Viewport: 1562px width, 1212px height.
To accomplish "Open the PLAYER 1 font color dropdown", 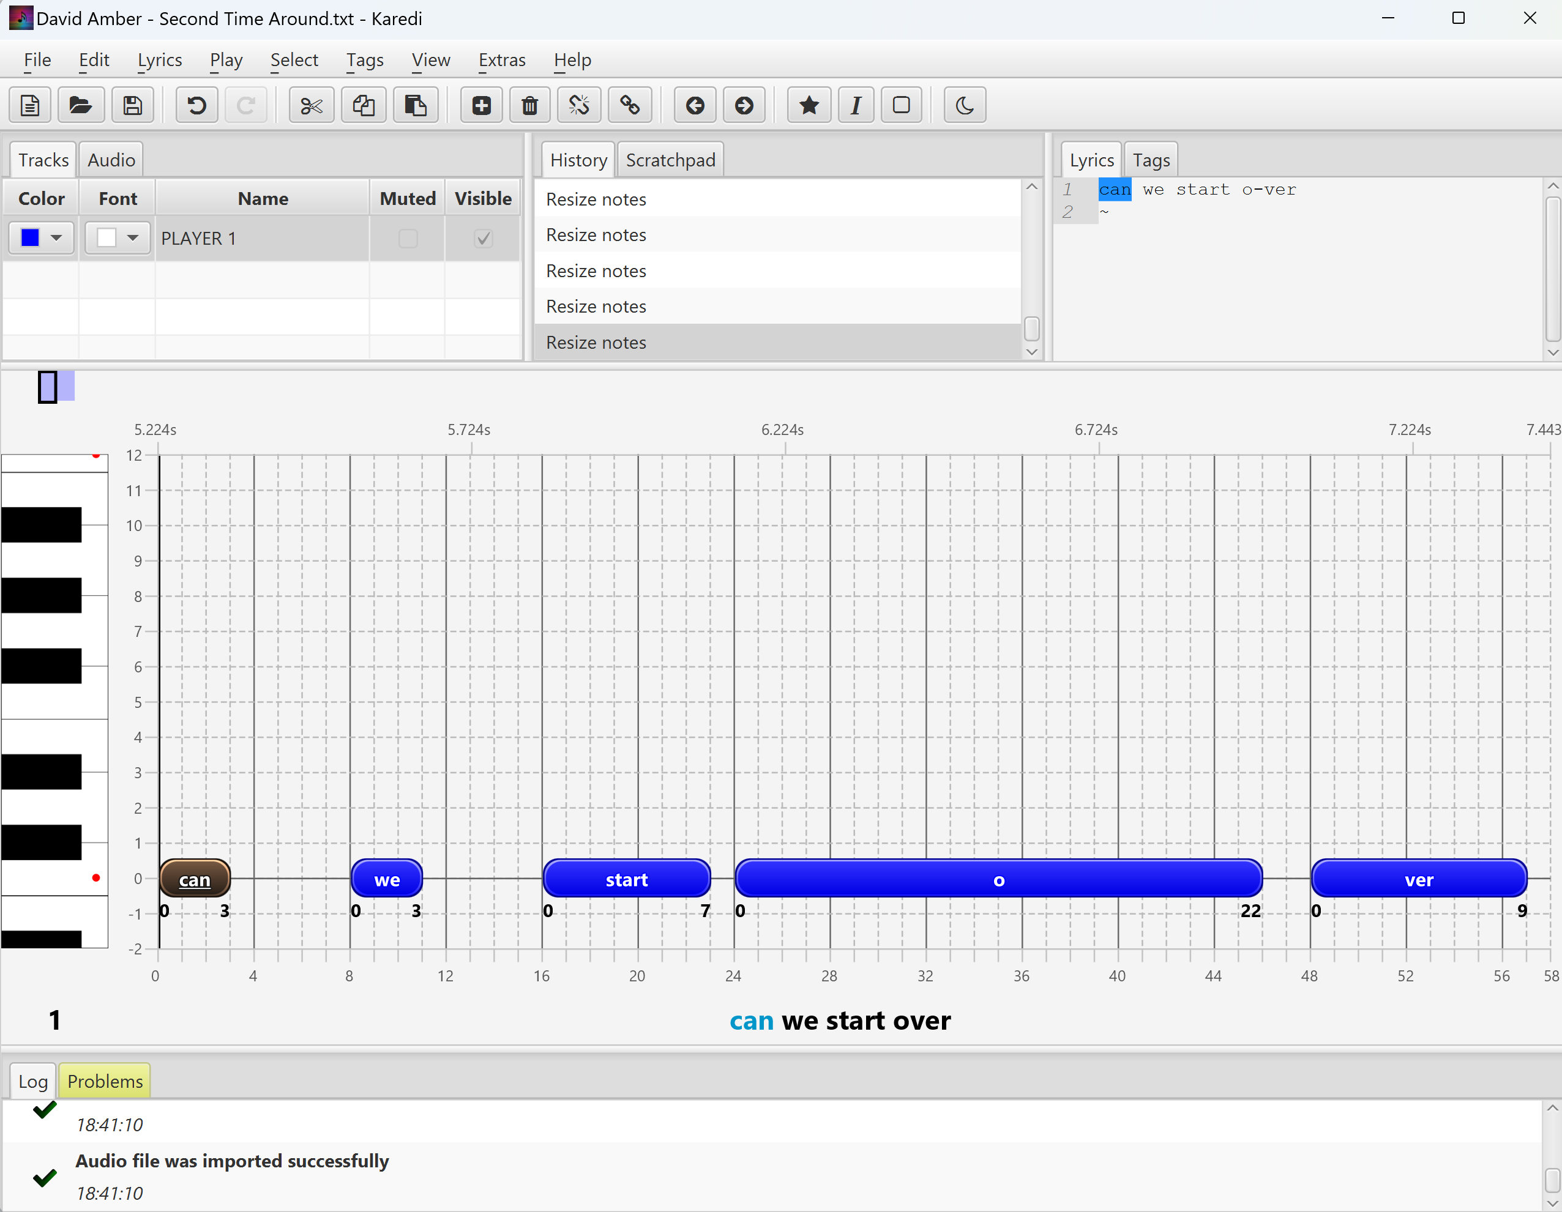I will coord(132,238).
